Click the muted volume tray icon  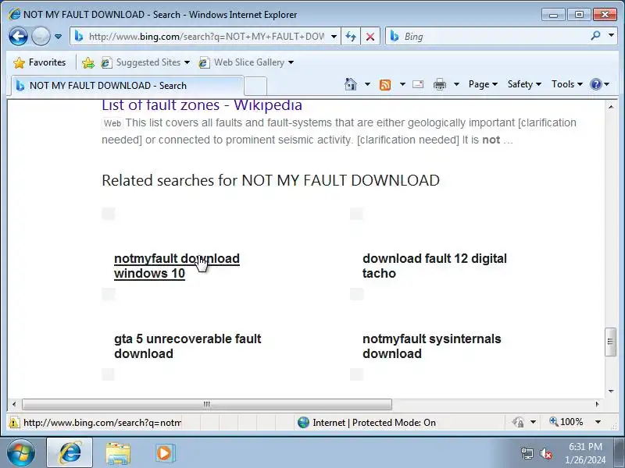coord(545,453)
